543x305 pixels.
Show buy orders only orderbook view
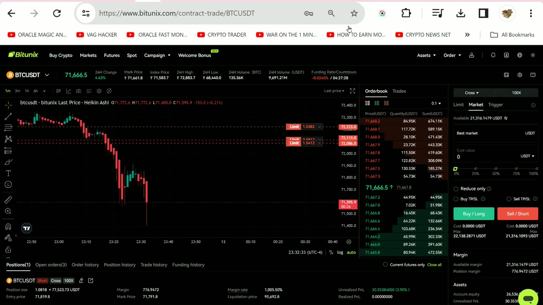click(x=377, y=103)
